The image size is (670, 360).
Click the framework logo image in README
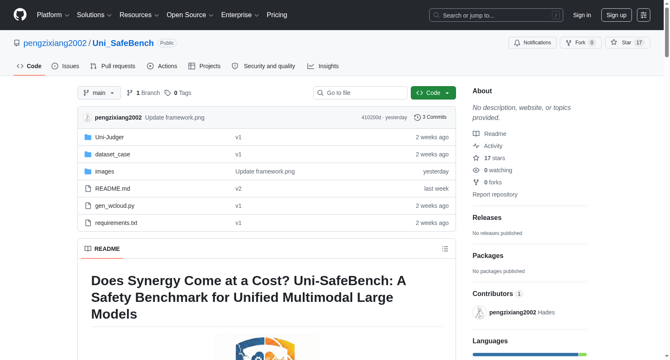267,347
